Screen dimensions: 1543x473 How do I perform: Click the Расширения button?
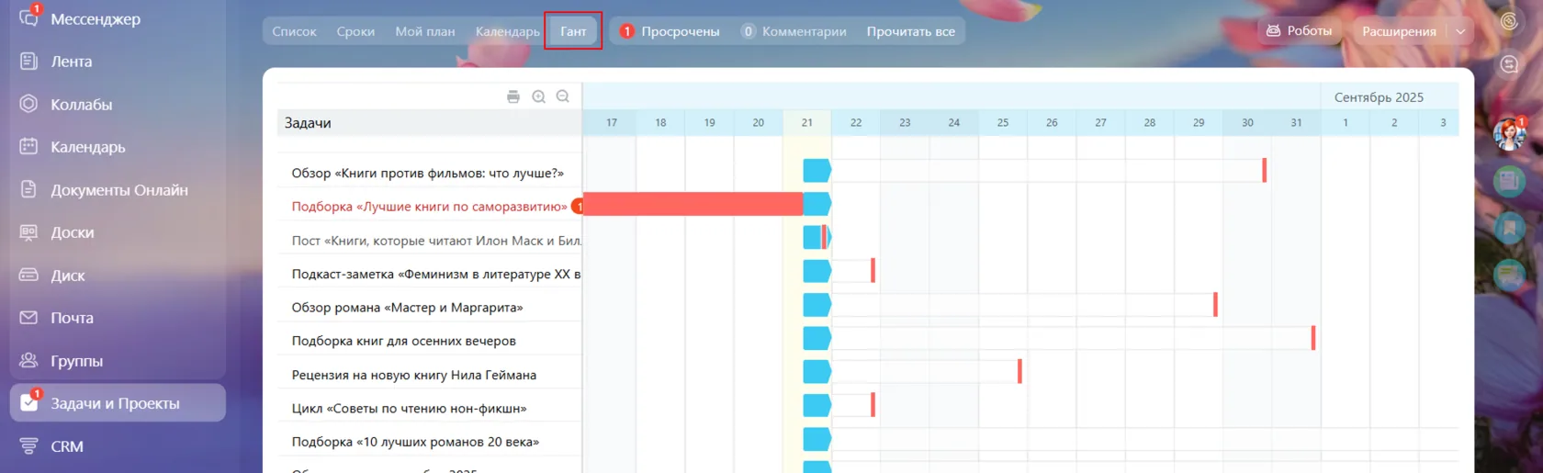tap(1399, 31)
